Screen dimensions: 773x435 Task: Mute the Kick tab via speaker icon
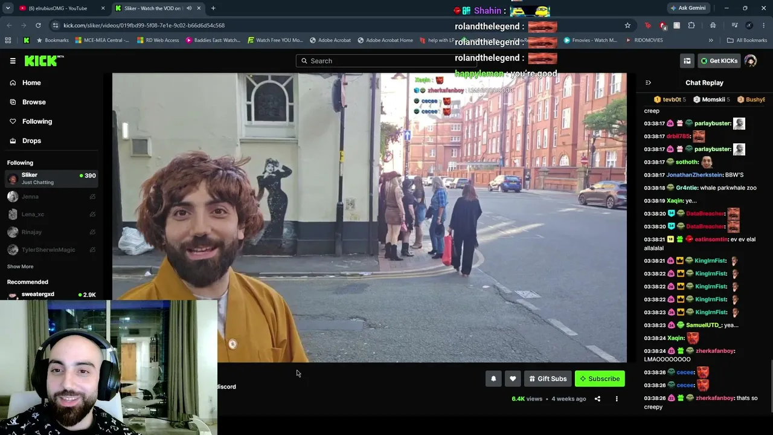(x=189, y=8)
